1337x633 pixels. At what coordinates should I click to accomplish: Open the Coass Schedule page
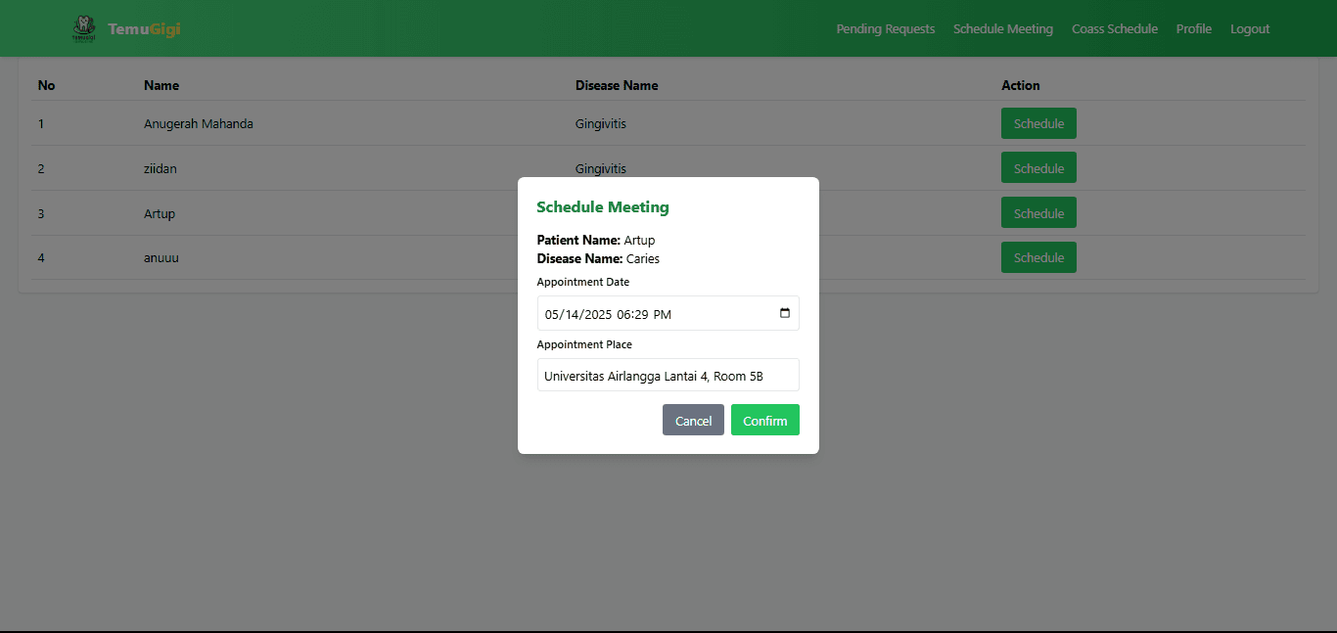coord(1114,29)
